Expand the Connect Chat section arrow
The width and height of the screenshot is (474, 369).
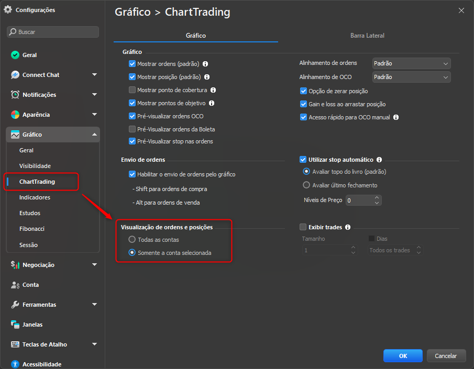(95, 75)
